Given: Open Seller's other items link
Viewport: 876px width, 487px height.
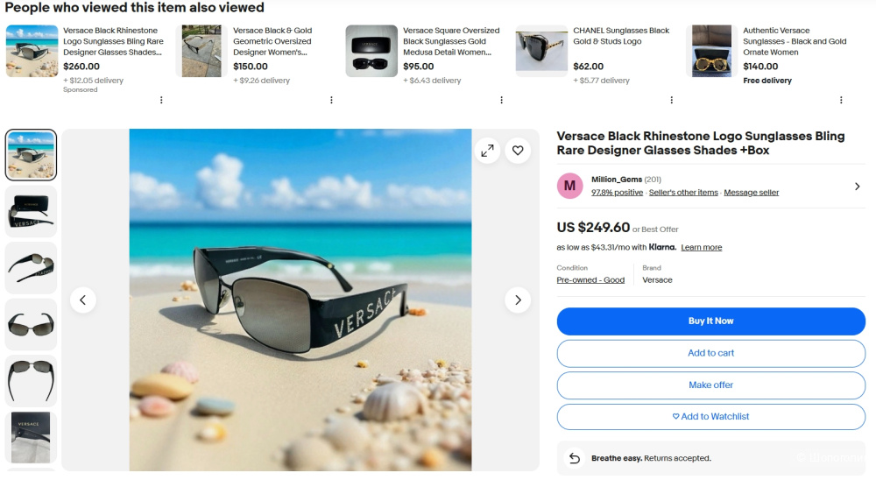Looking at the screenshot, I should tap(683, 193).
